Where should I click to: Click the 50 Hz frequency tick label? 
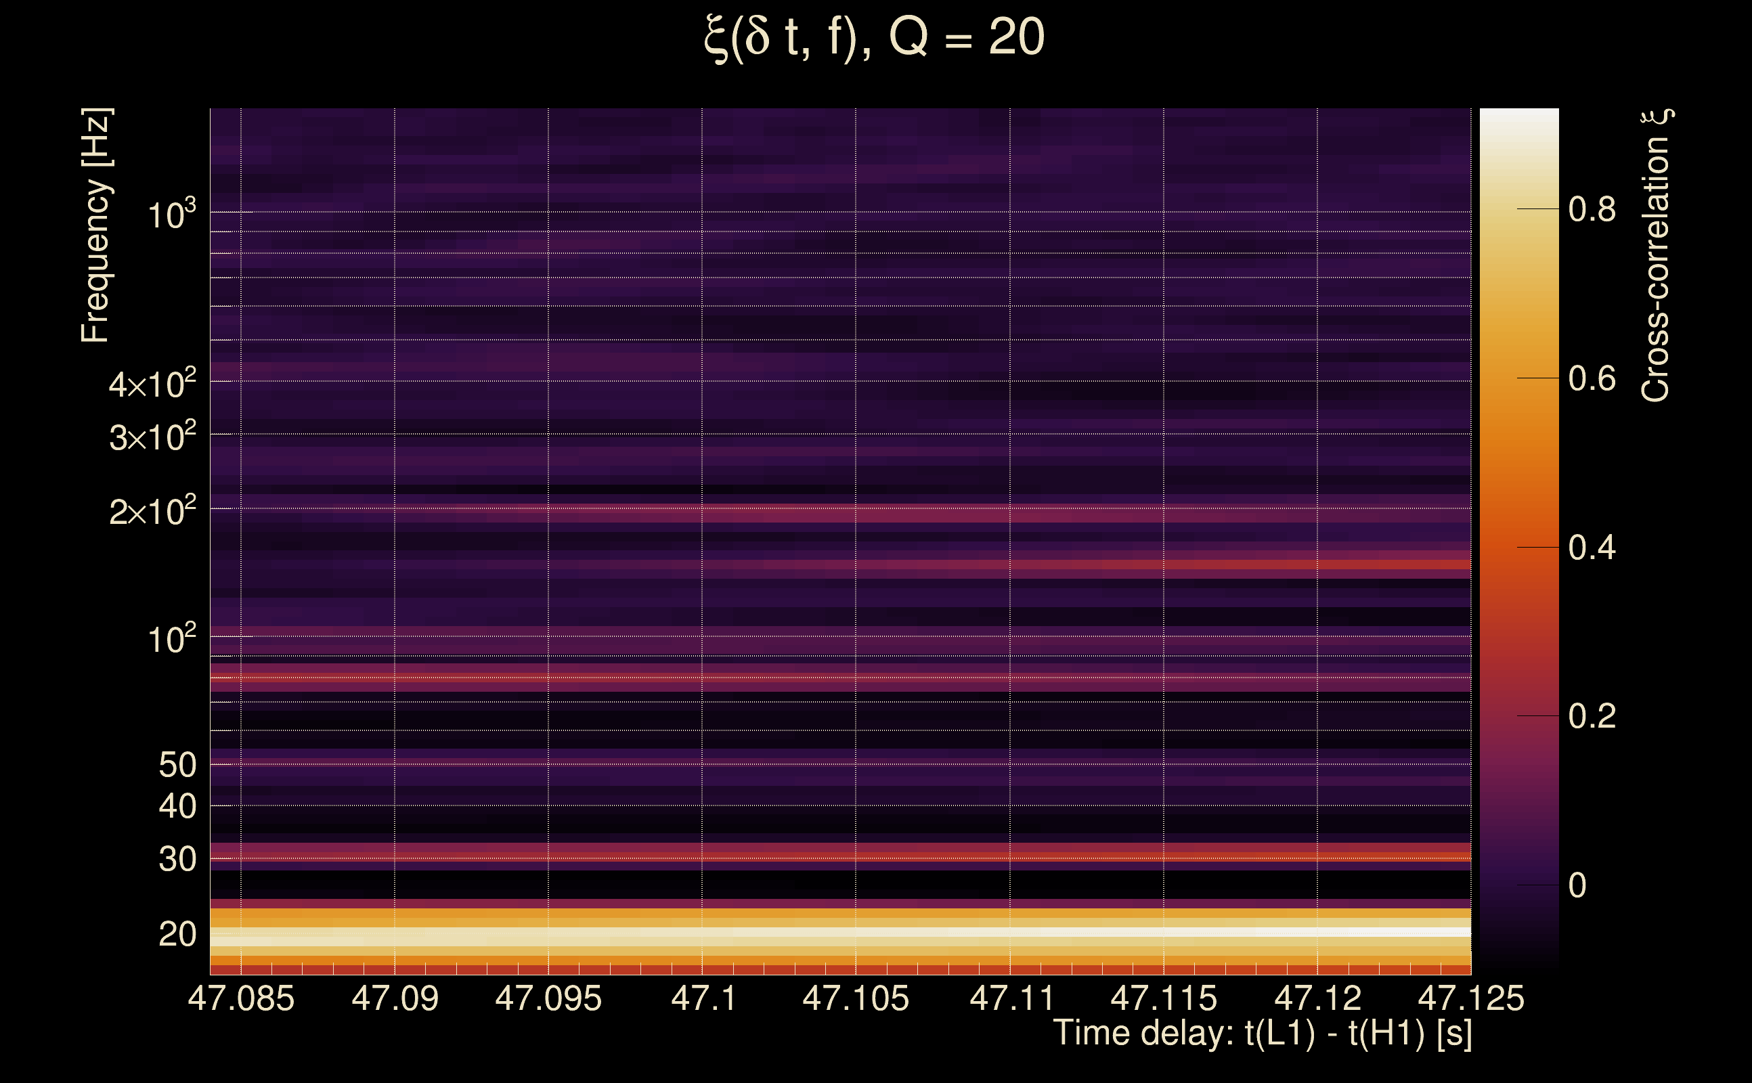click(x=177, y=765)
